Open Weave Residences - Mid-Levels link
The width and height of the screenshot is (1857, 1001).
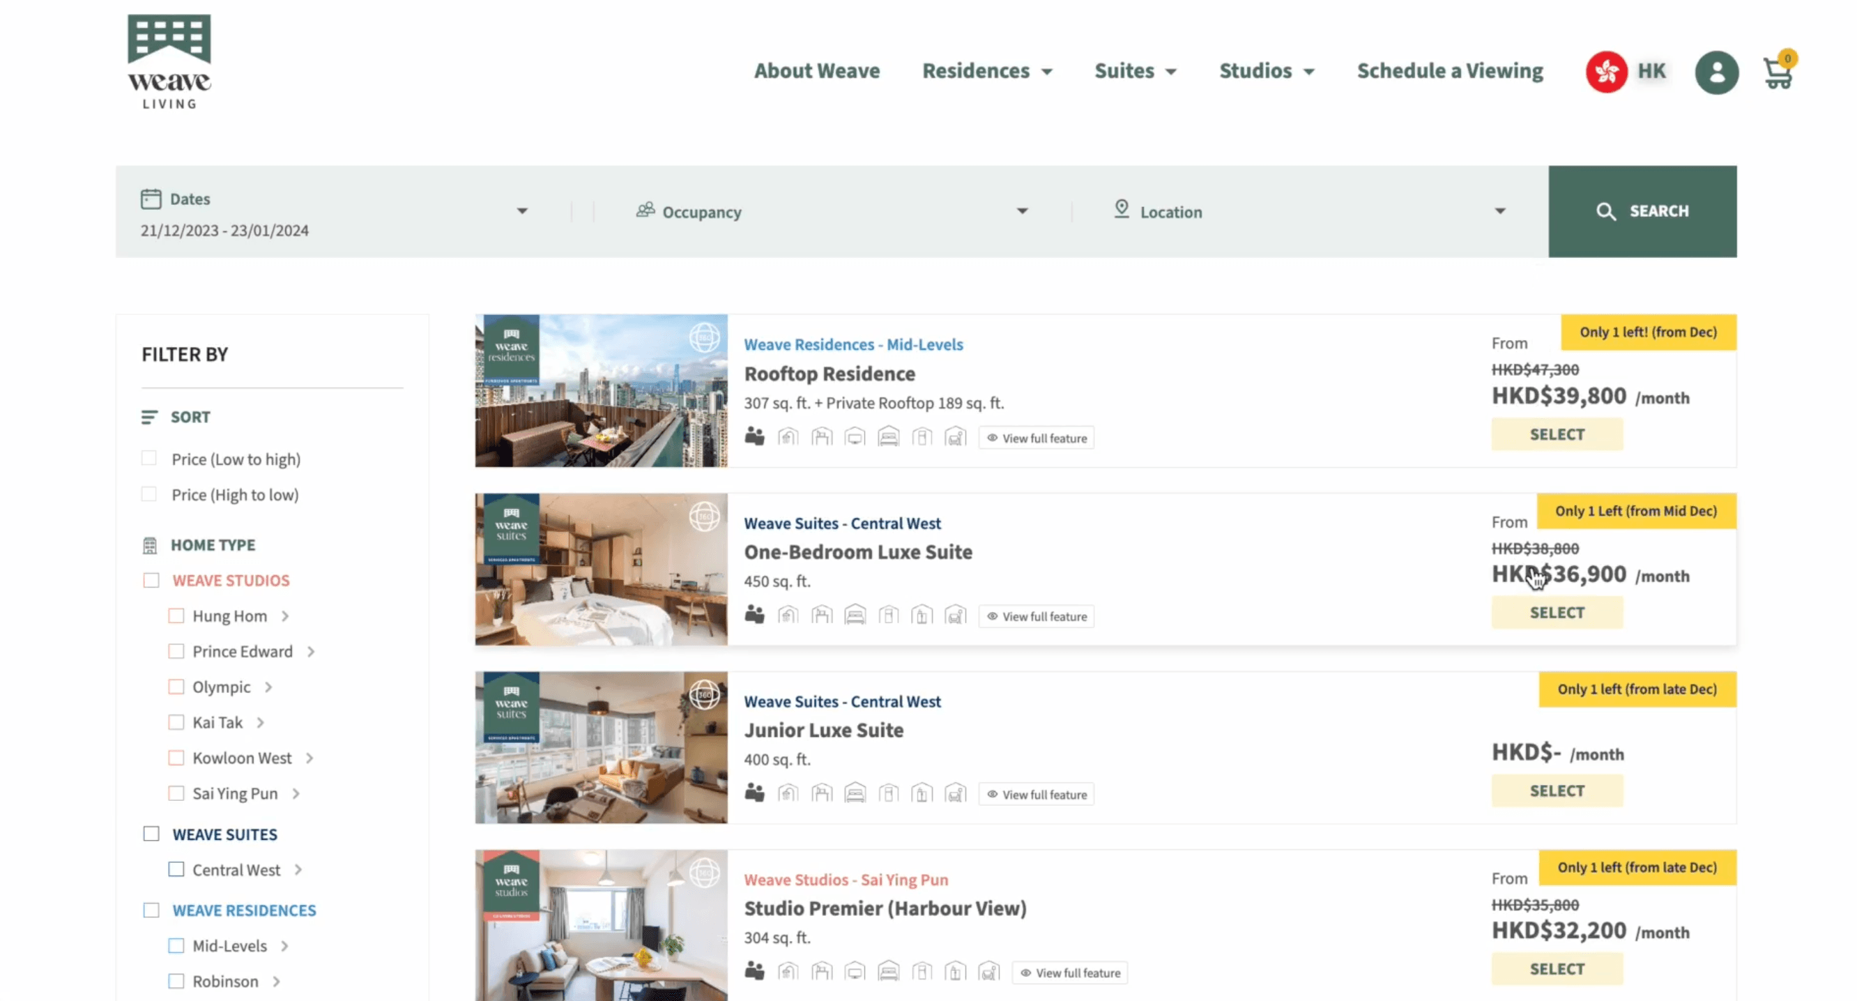coord(853,344)
